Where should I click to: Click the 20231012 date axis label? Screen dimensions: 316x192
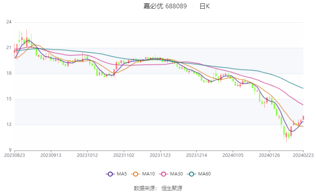[x=87, y=155]
